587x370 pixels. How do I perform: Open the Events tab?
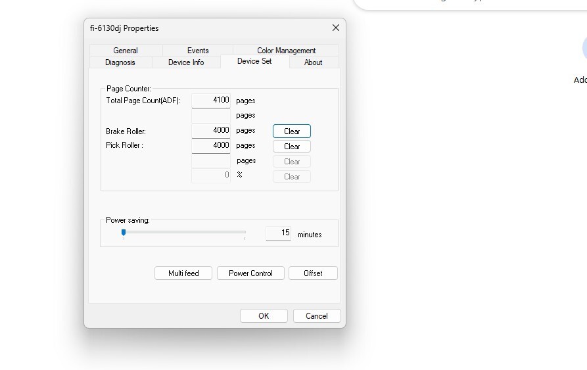point(198,51)
